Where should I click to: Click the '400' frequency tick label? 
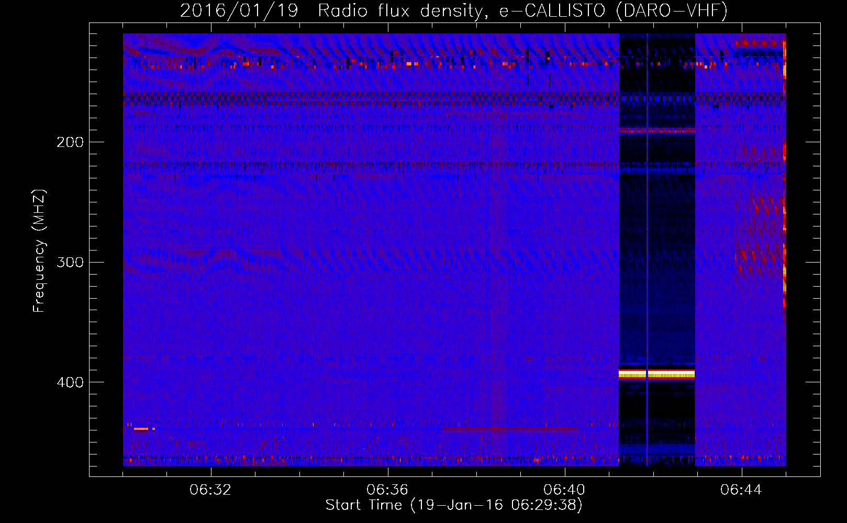[70, 382]
